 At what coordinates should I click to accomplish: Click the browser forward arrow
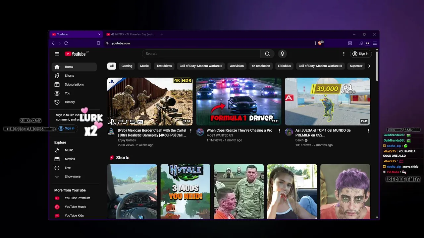[x=60, y=43]
